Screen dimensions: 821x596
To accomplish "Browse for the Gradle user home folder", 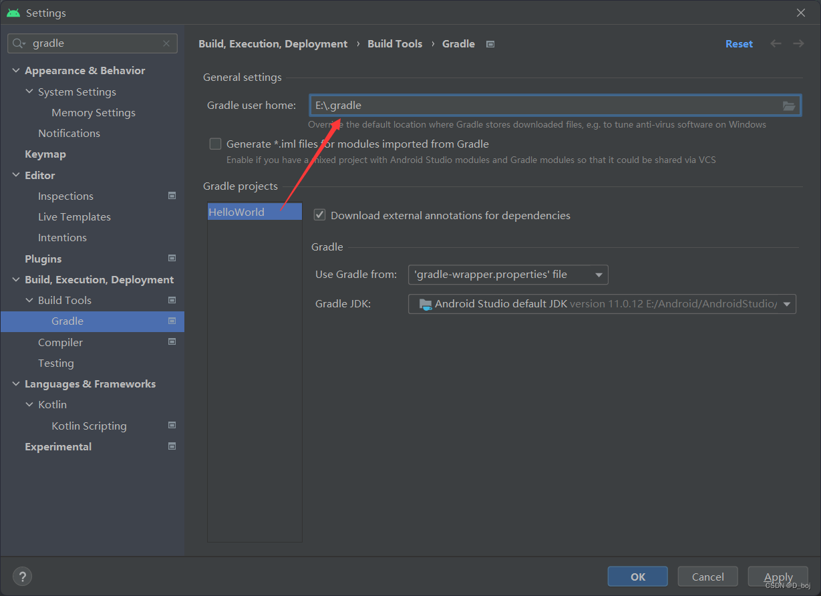I will click(x=789, y=105).
